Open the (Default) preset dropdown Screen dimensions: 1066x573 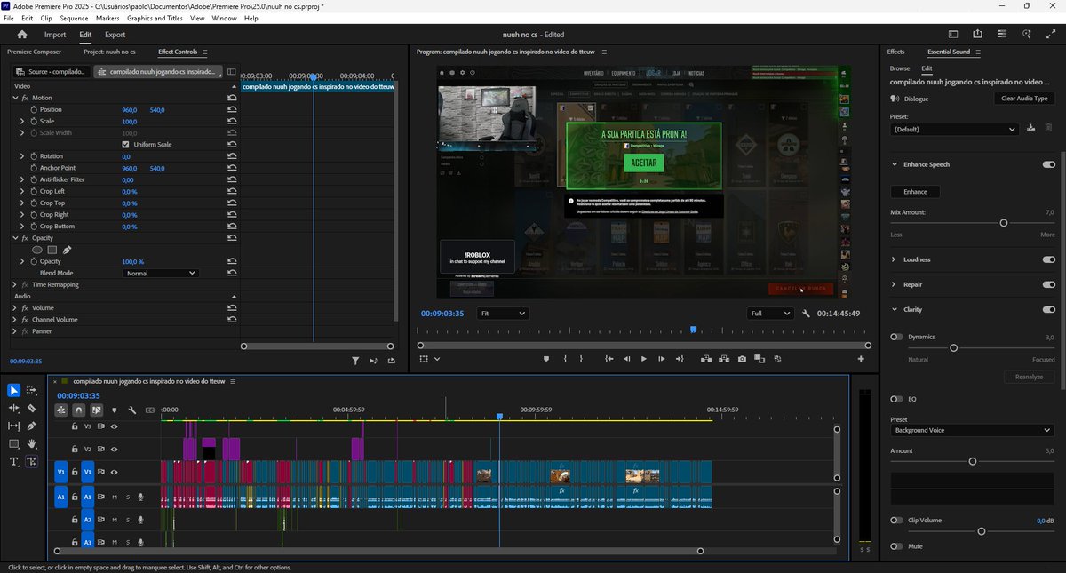[954, 129]
